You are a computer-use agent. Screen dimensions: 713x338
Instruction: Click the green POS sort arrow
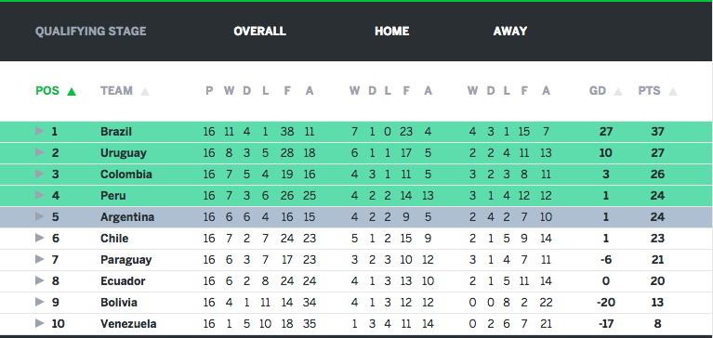pyautogui.click(x=72, y=92)
